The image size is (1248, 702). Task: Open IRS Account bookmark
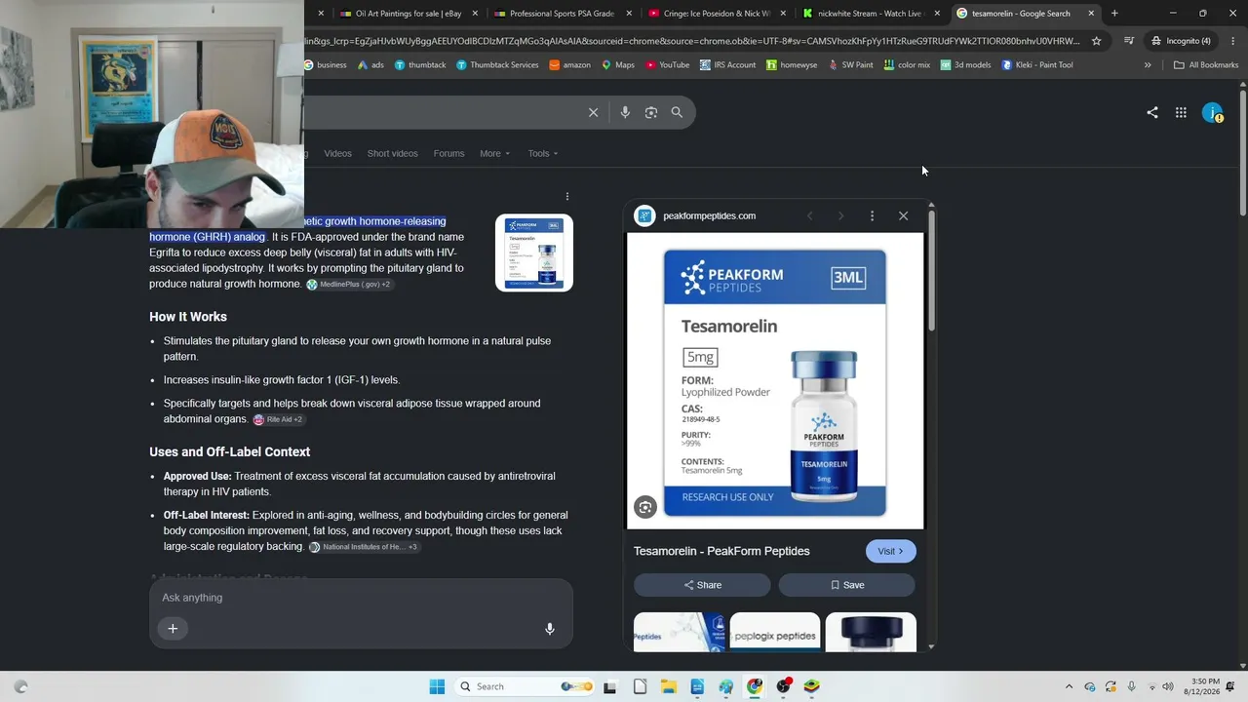coord(727,65)
